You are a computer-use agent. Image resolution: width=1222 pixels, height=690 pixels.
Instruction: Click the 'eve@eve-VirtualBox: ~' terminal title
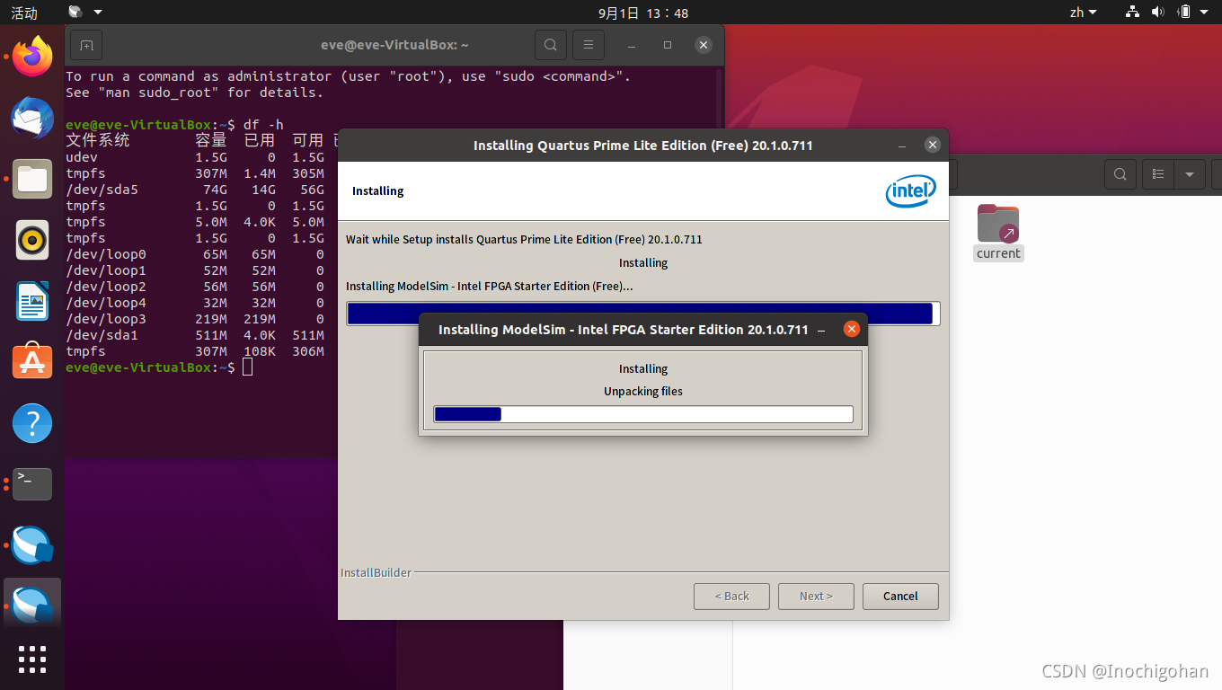[394, 45]
